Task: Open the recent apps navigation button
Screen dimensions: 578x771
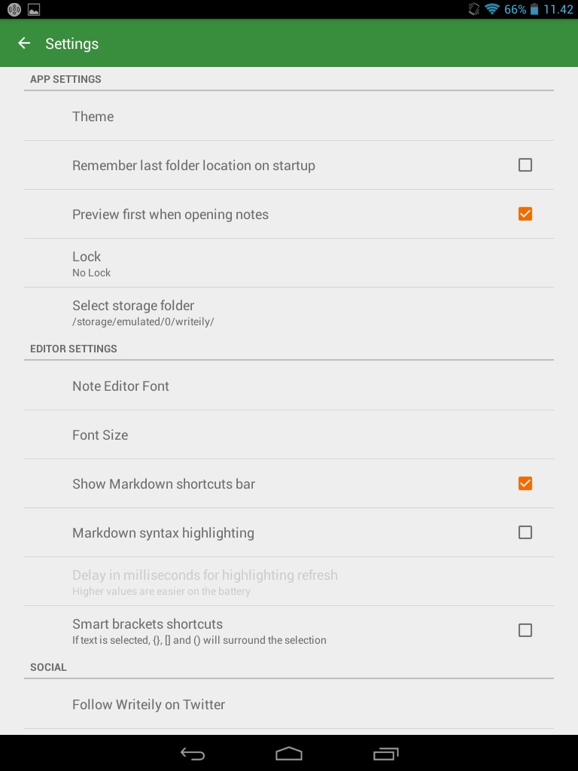Action: 386,753
